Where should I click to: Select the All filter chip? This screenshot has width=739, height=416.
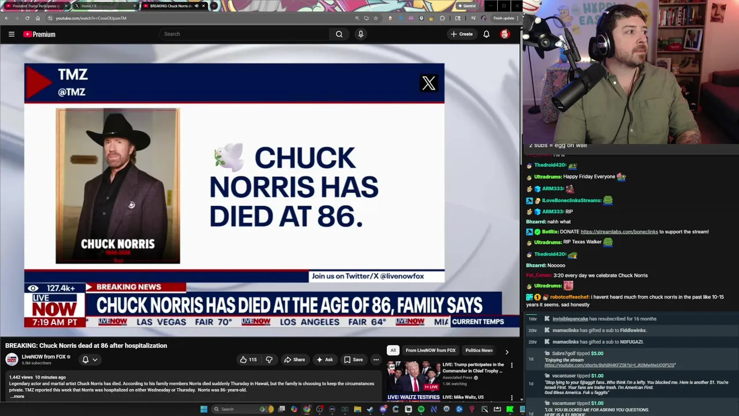click(x=393, y=350)
